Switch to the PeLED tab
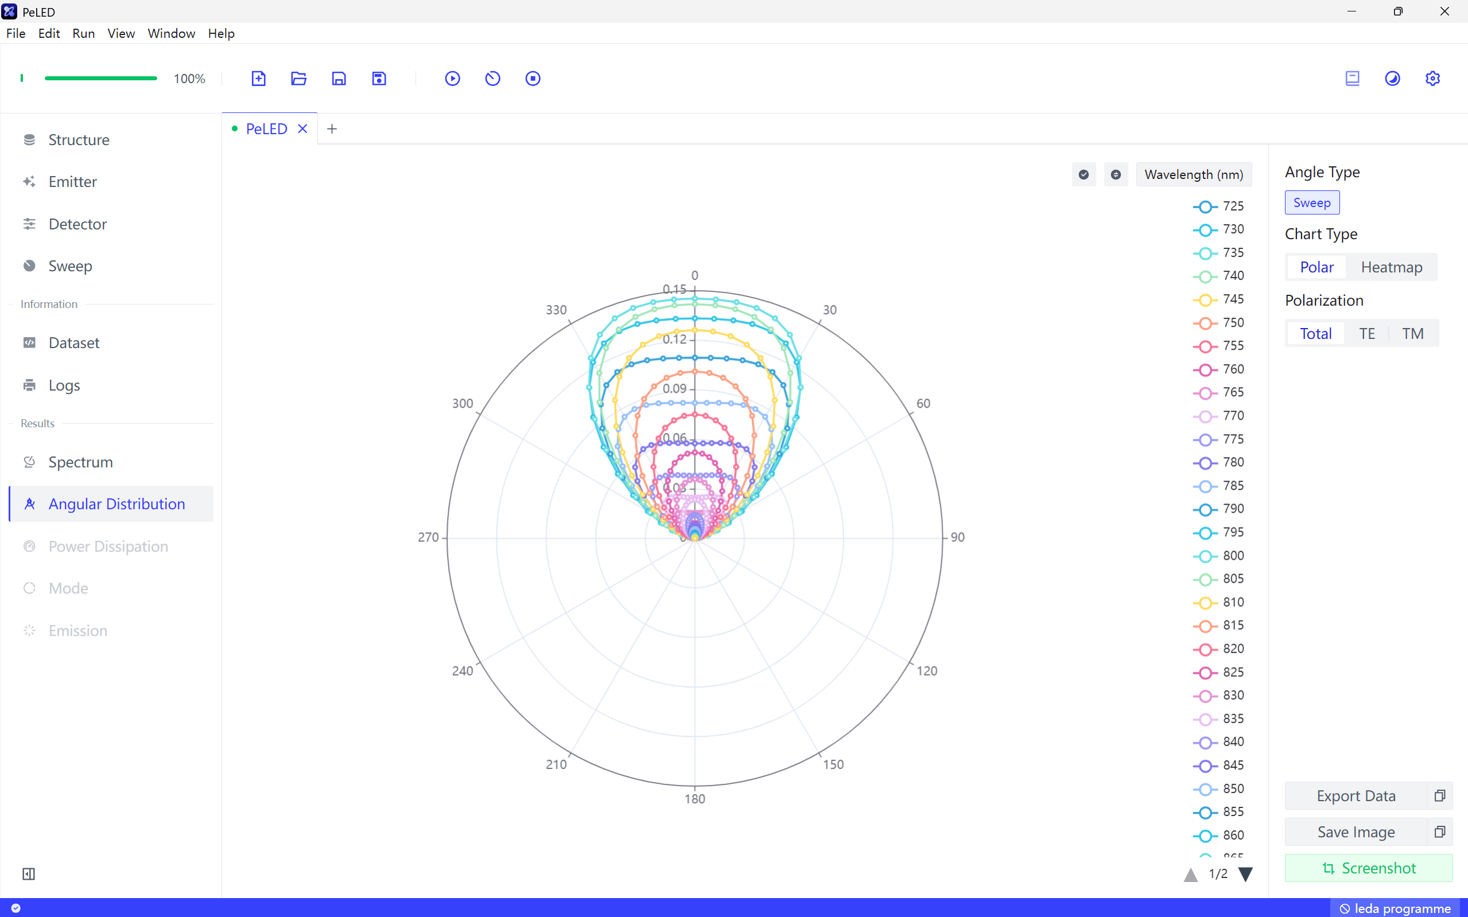This screenshot has width=1468, height=917. (266, 128)
